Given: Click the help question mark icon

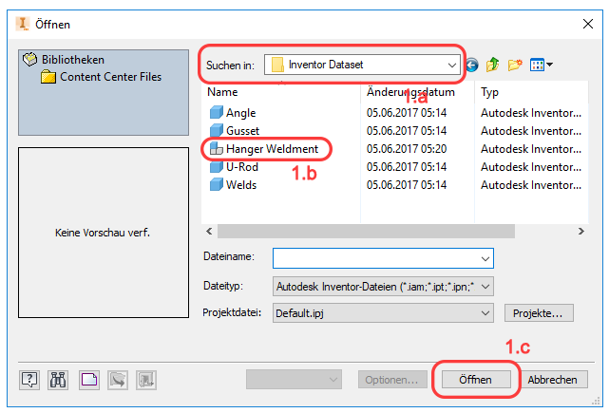Looking at the screenshot, I should click(29, 380).
